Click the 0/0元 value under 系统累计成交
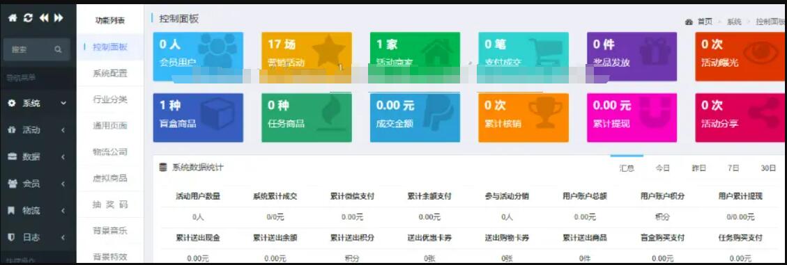 click(x=275, y=218)
